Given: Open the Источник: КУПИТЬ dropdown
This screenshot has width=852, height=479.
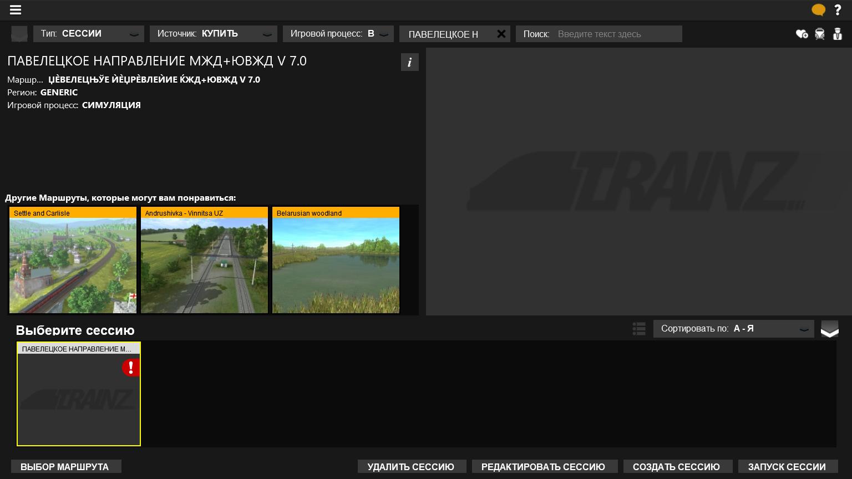Looking at the screenshot, I should point(214,34).
